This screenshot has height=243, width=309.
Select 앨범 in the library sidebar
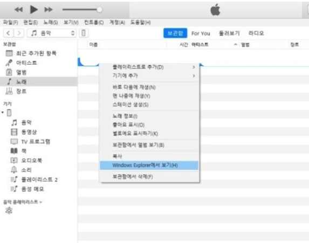point(39,72)
